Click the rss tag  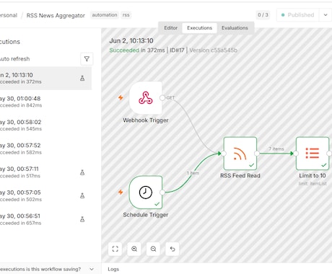126,15
